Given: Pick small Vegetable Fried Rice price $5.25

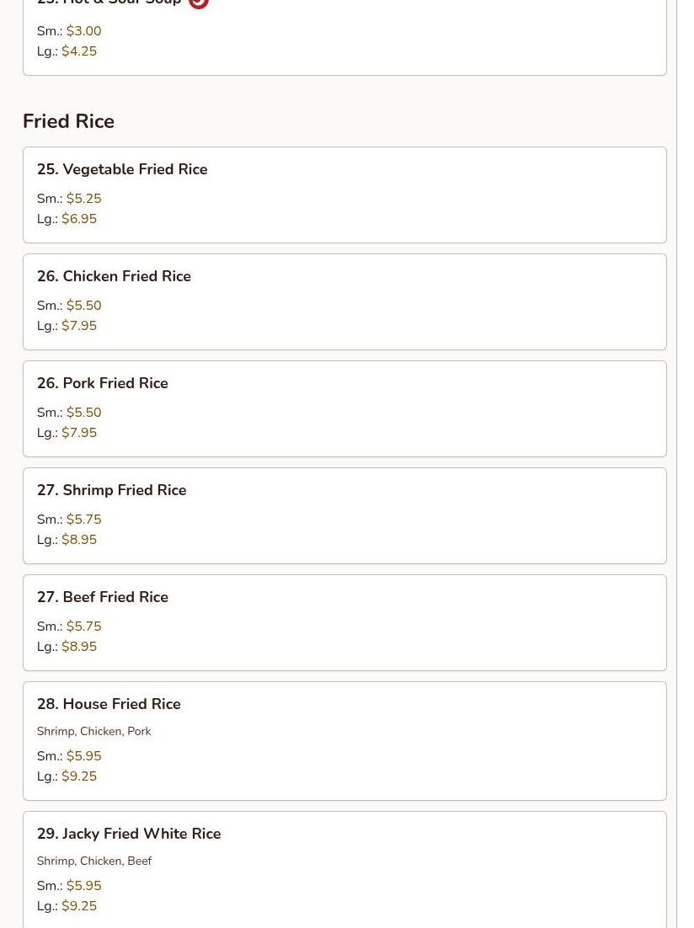Looking at the screenshot, I should point(83,198).
